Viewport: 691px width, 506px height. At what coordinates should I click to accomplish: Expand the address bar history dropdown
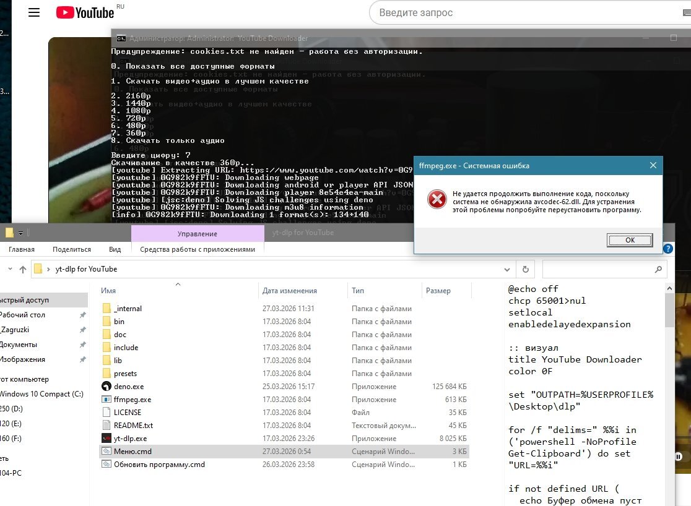pyautogui.click(x=508, y=270)
